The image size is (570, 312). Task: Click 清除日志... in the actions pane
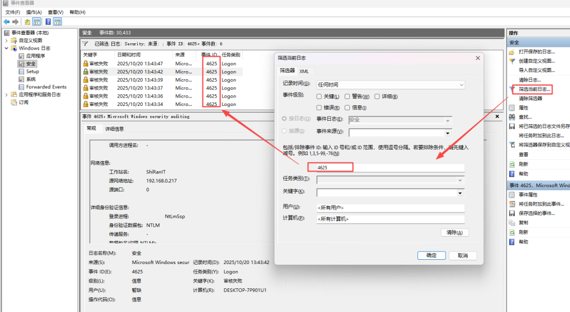(530, 80)
